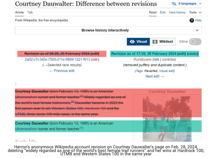Click the Edit tab

pos(162,12)
